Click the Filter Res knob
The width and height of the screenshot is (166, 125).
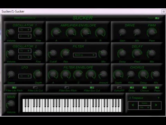[x=65, y=53]
